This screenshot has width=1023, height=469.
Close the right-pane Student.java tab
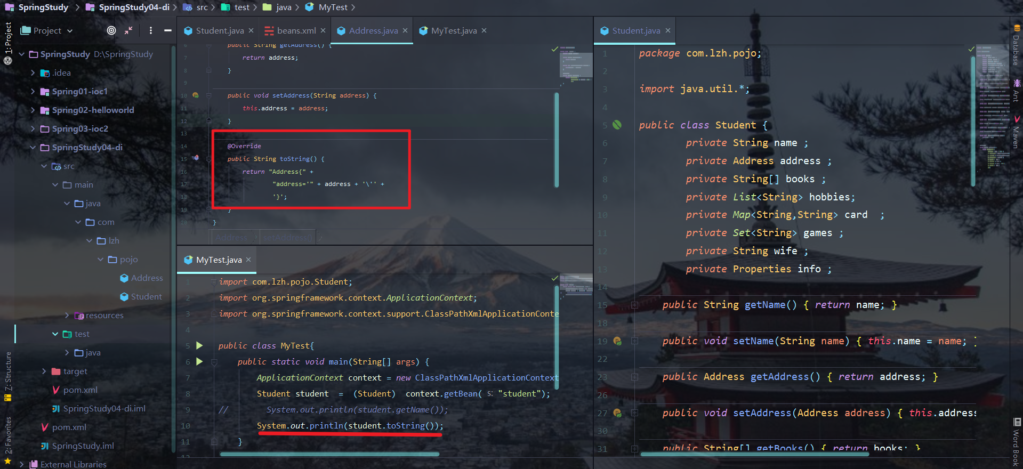(668, 30)
